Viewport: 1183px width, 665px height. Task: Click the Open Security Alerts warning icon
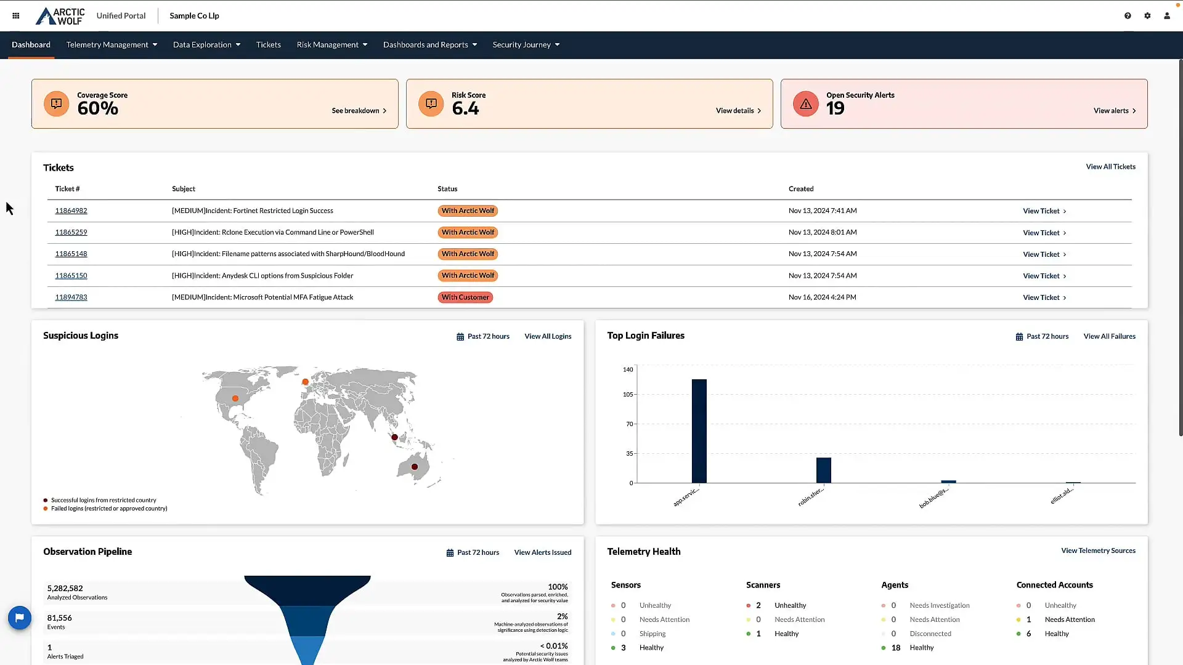point(805,103)
